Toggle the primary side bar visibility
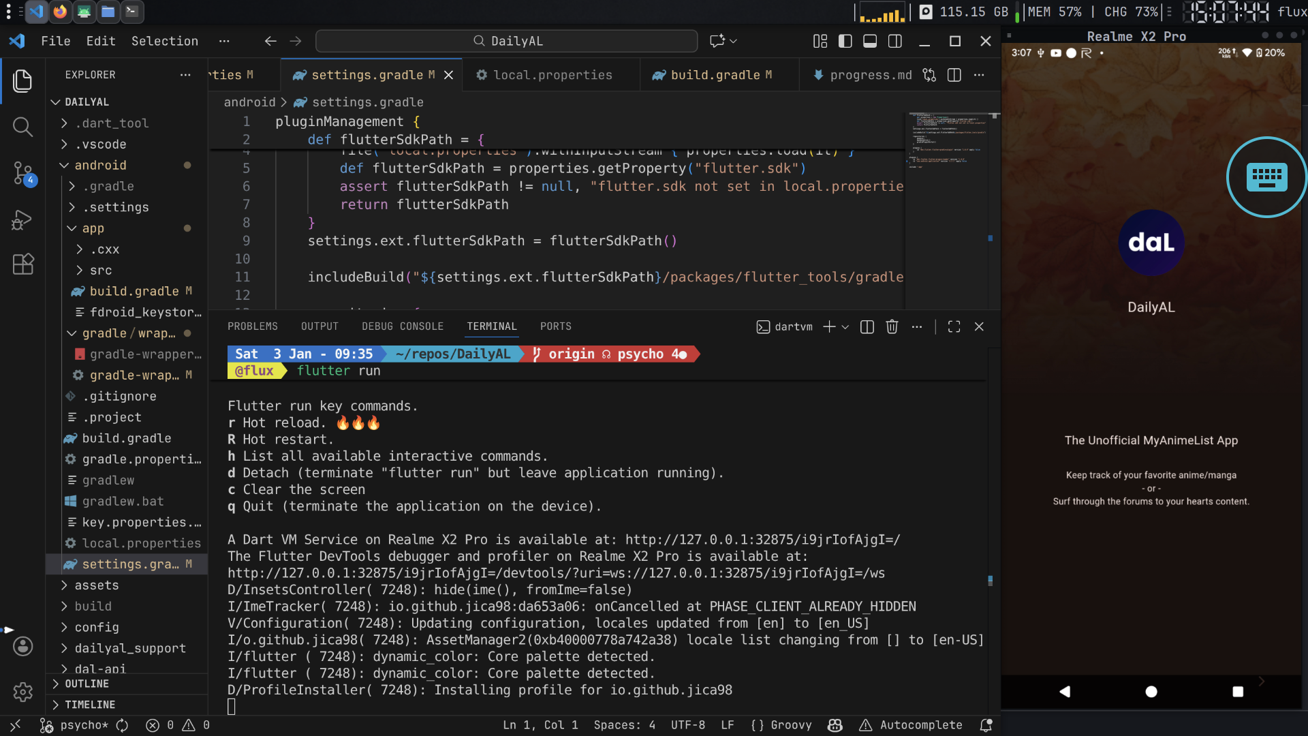This screenshot has height=736, width=1308. click(x=845, y=42)
